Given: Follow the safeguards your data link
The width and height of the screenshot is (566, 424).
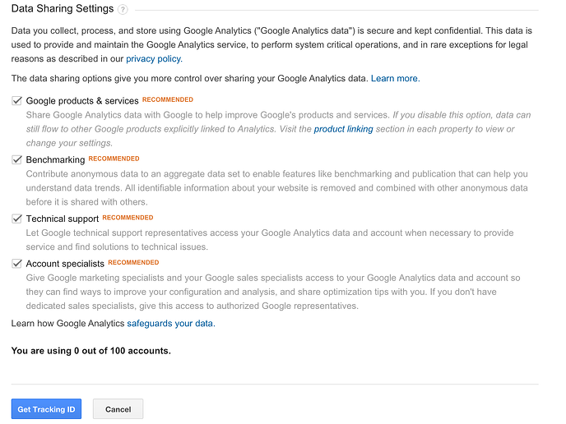Looking at the screenshot, I should click(171, 324).
